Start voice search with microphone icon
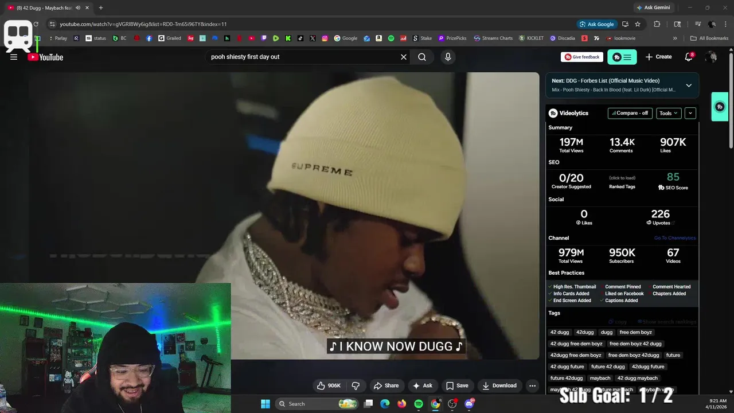 click(x=448, y=57)
